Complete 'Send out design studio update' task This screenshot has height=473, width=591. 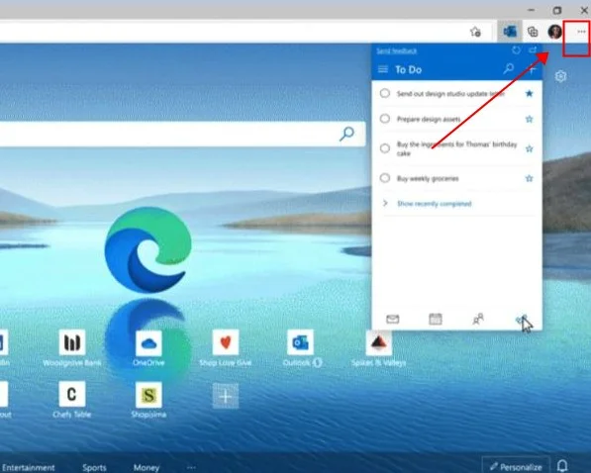point(385,93)
